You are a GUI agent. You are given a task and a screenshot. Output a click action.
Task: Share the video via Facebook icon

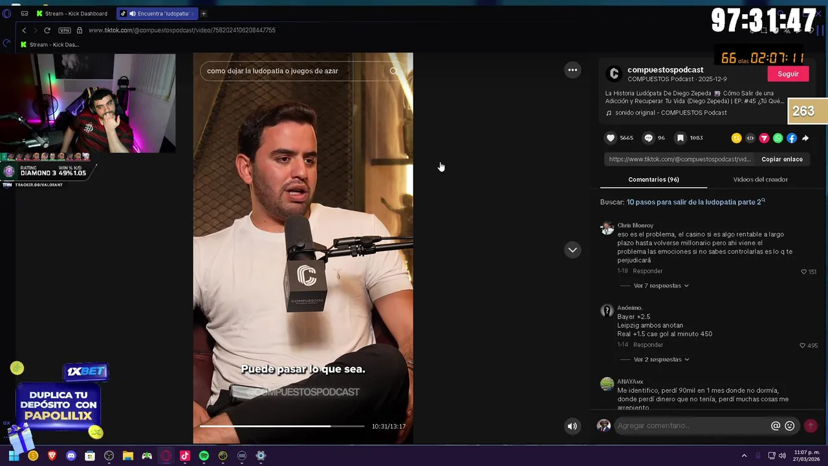pos(791,138)
